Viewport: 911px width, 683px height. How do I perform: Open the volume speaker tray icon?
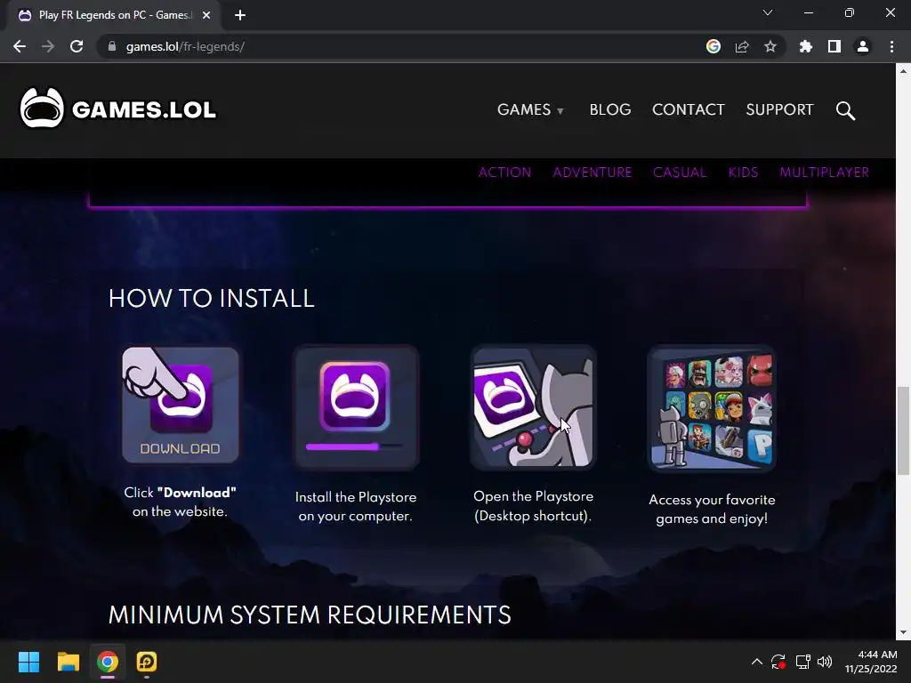825,662
